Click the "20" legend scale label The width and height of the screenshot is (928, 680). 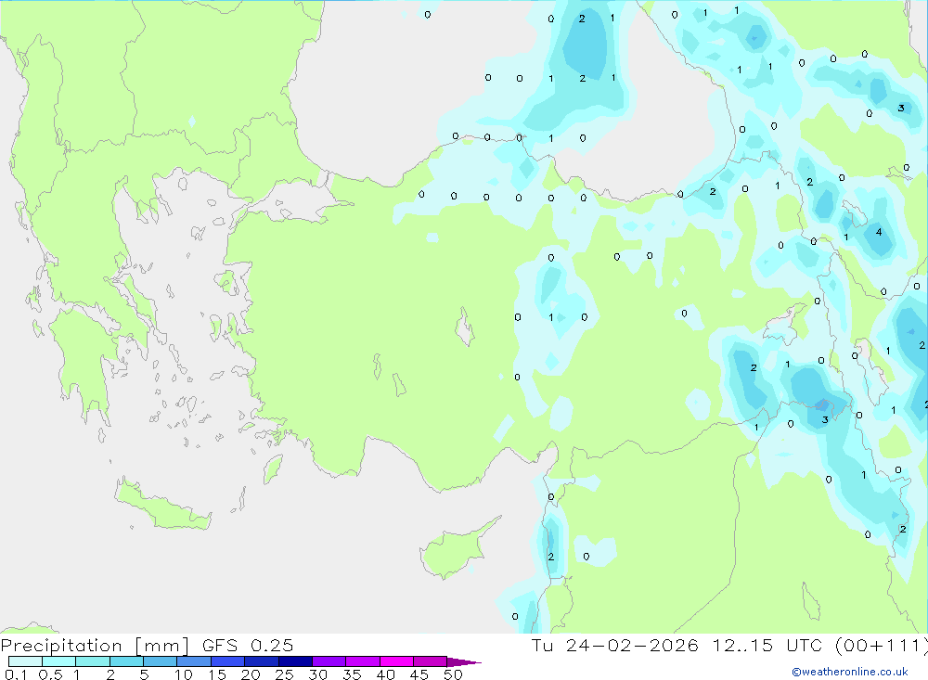click(x=251, y=674)
